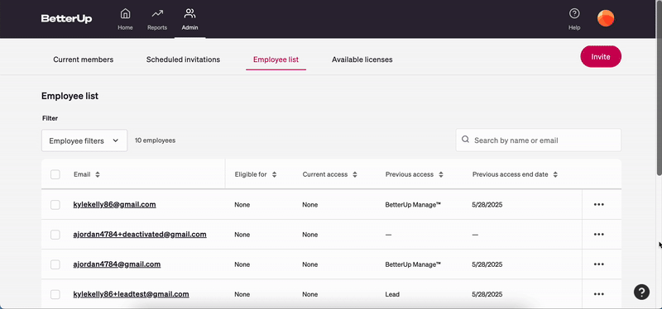662x309 pixels.
Task: Check the box for kylekelly86@gmail.com
Action: (x=55, y=205)
